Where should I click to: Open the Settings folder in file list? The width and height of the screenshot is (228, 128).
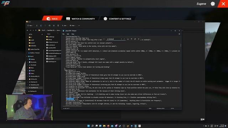tap(49, 39)
